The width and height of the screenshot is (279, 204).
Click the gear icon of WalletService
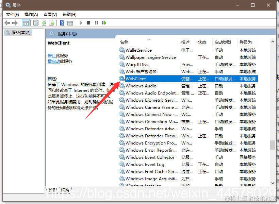(x=122, y=50)
